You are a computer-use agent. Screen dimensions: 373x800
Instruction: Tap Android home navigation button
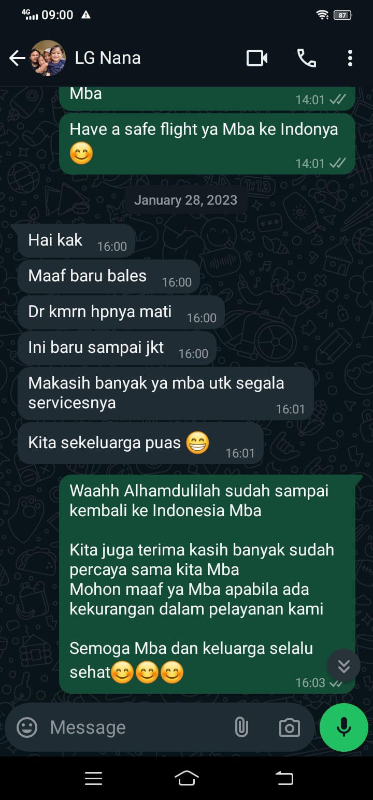pyautogui.click(x=187, y=778)
